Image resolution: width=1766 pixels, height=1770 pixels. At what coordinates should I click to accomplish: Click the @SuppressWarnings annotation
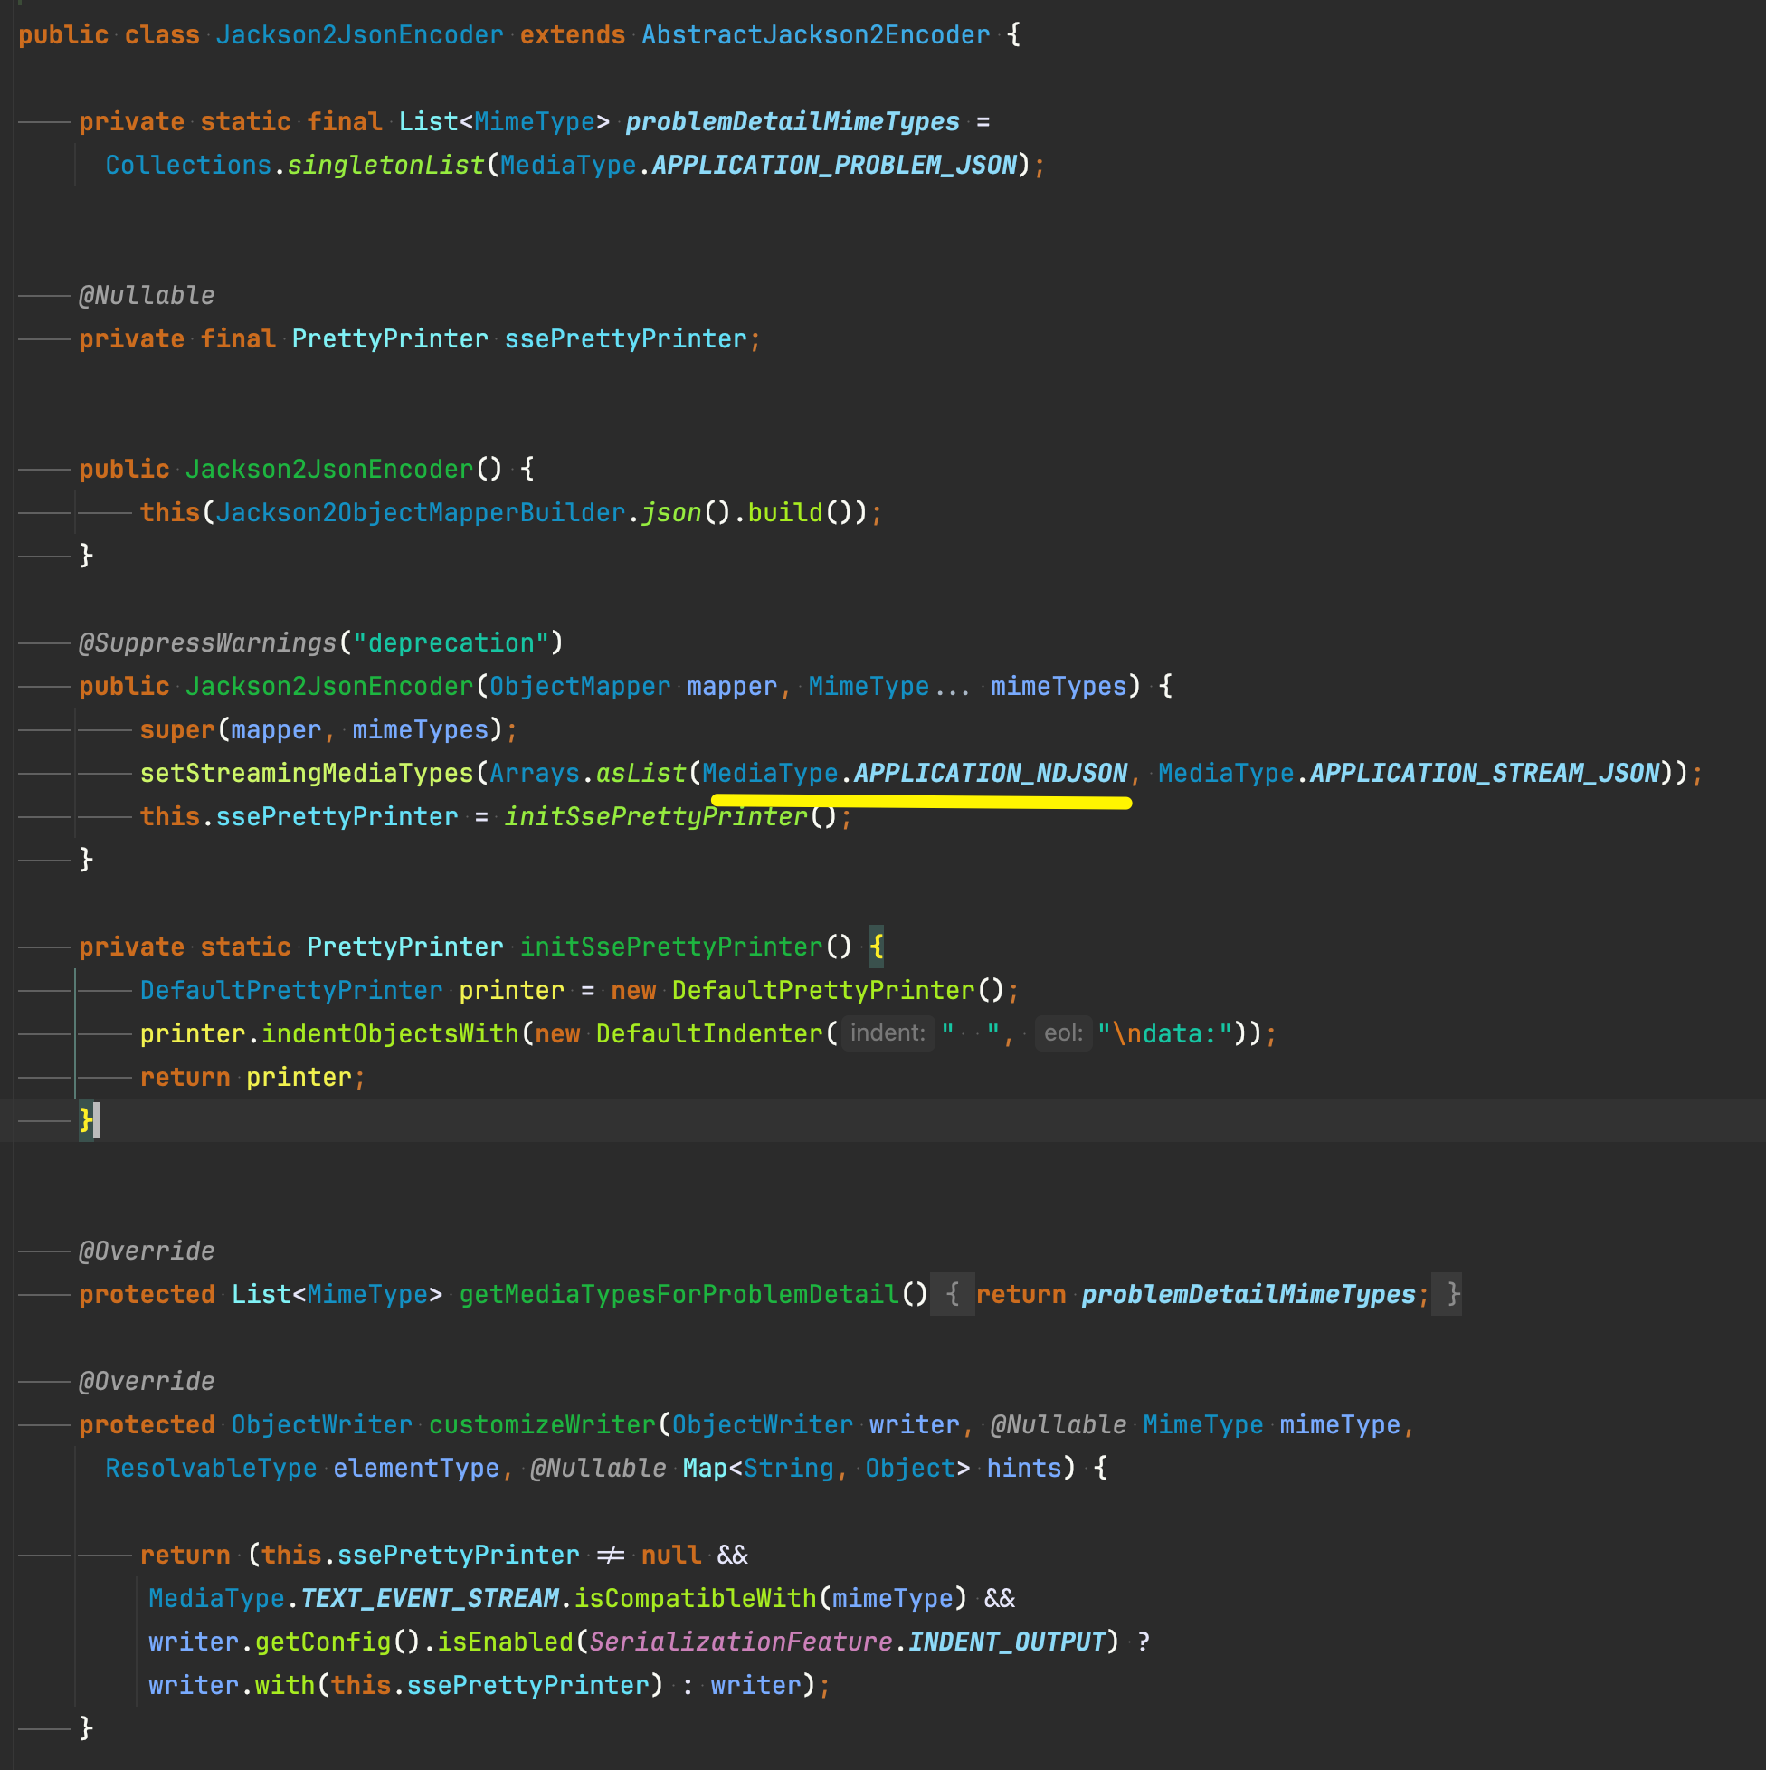coord(208,643)
